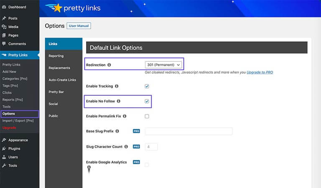Select the Links settings tab
This screenshot has width=321, height=188.
click(x=64, y=44)
